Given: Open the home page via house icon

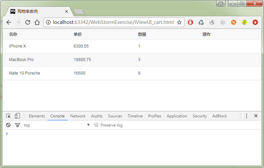Looking at the screenshot, I should [37, 22].
